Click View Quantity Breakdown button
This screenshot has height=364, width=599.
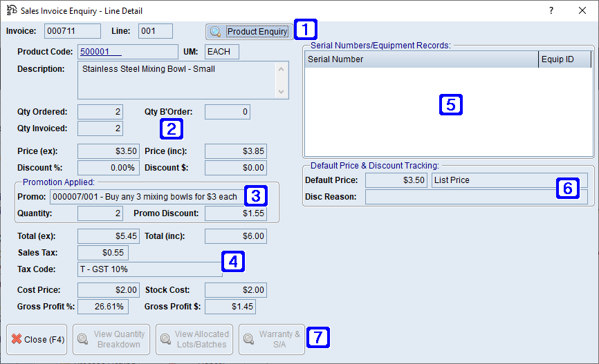pyautogui.click(x=111, y=339)
